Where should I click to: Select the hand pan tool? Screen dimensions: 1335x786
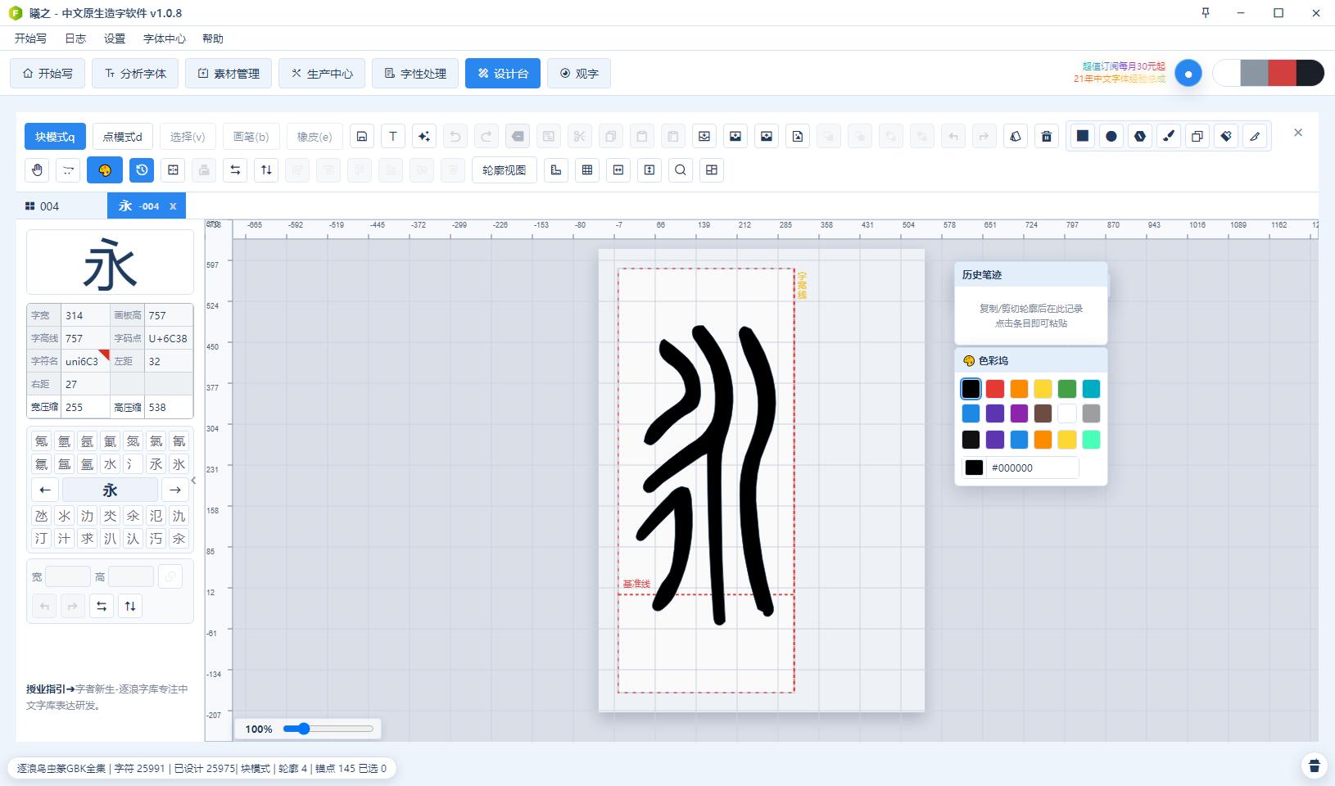[x=37, y=170]
